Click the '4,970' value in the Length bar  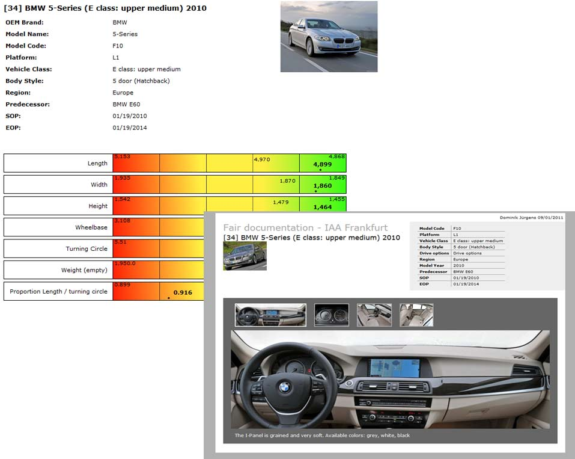[x=262, y=159]
